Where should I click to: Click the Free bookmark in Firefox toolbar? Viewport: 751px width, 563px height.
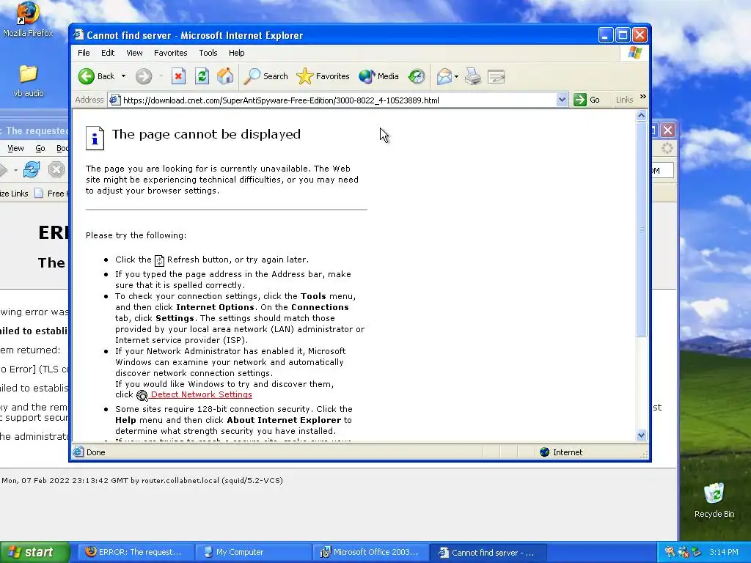click(x=51, y=194)
